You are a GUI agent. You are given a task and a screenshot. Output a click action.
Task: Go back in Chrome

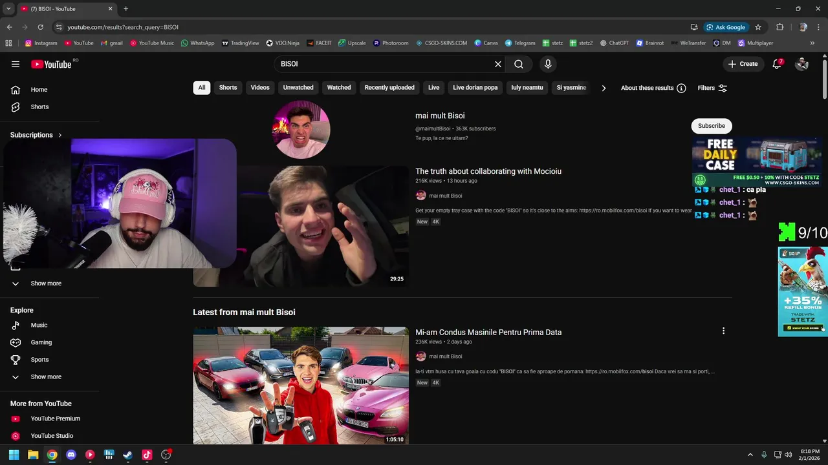point(10,27)
